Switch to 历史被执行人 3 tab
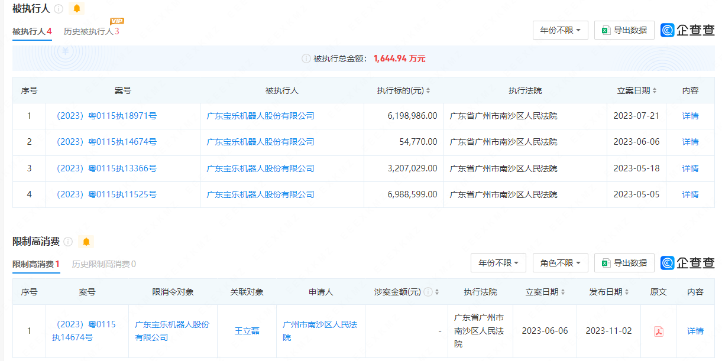Image resolution: width=722 pixels, height=361 pixels. coord(92,31)
